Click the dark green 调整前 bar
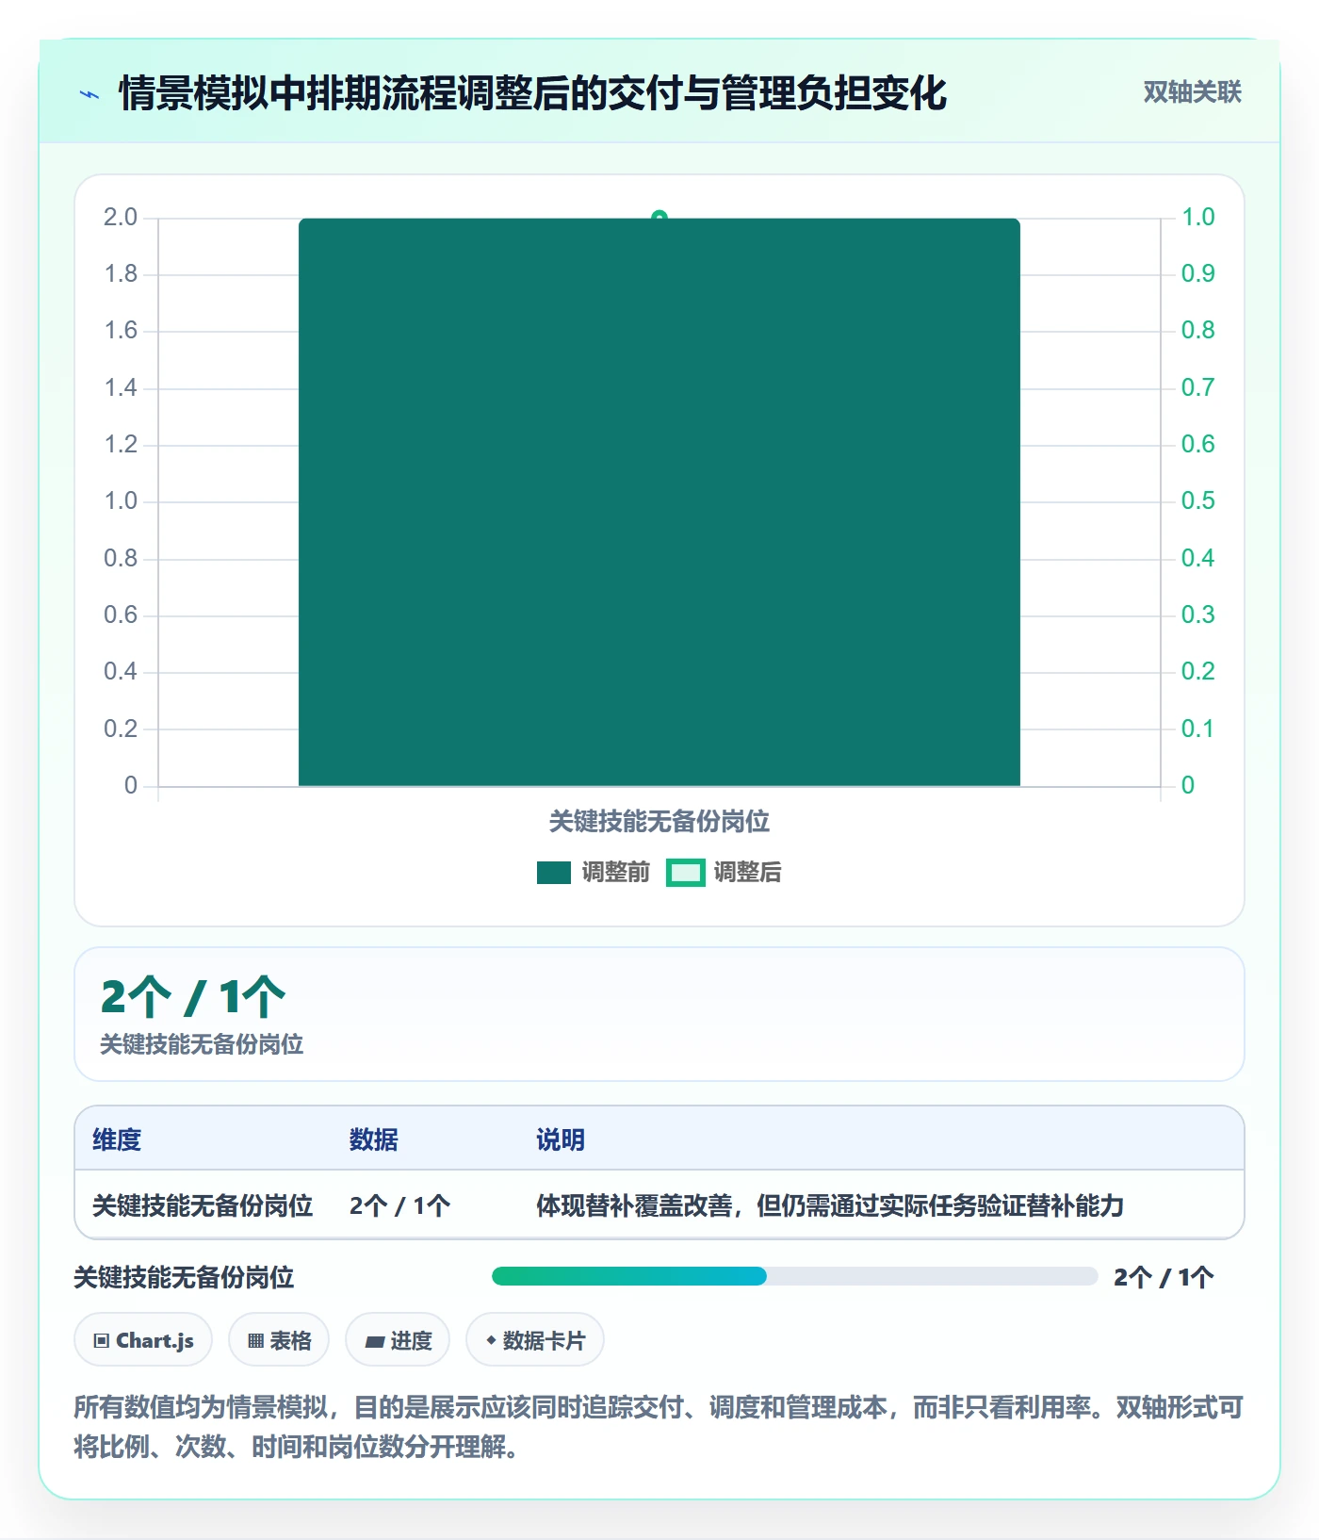This screenshot has width=1319, height=1540. pos(659,502)
